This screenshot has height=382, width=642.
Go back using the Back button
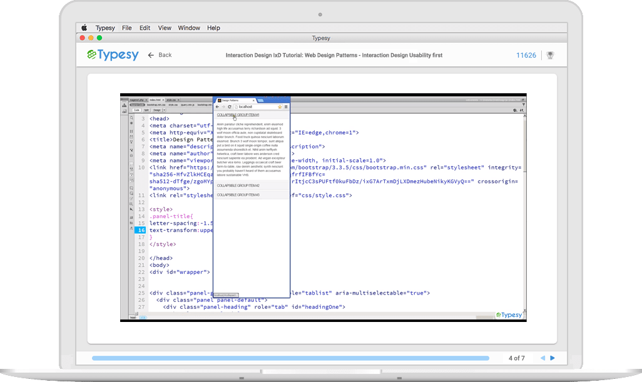pos(160,55)
